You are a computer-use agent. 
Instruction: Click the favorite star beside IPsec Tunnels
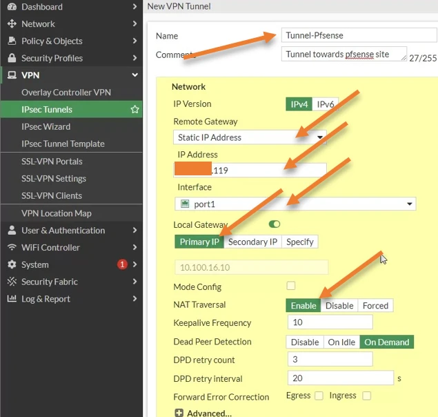point(135,110)
